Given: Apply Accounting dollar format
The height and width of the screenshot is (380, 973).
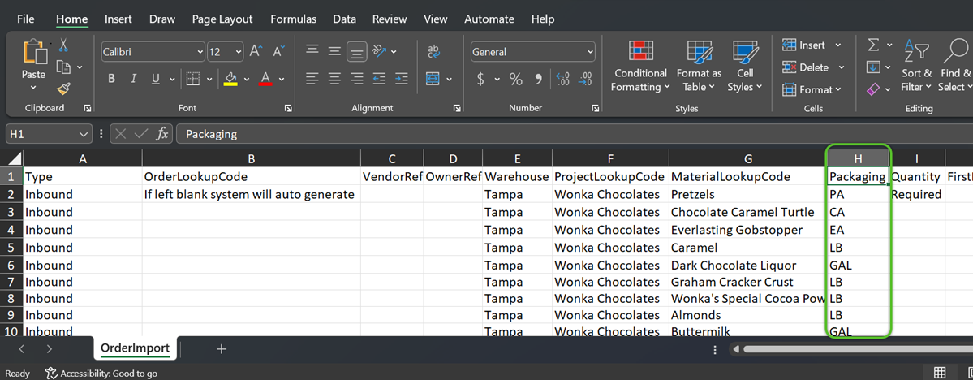Looking at the screenshot, I should pyautogui.click(x=481, y=79).
